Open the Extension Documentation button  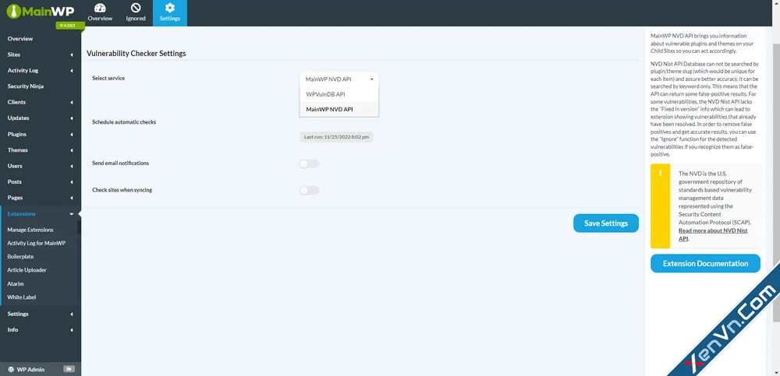point(705,264)
